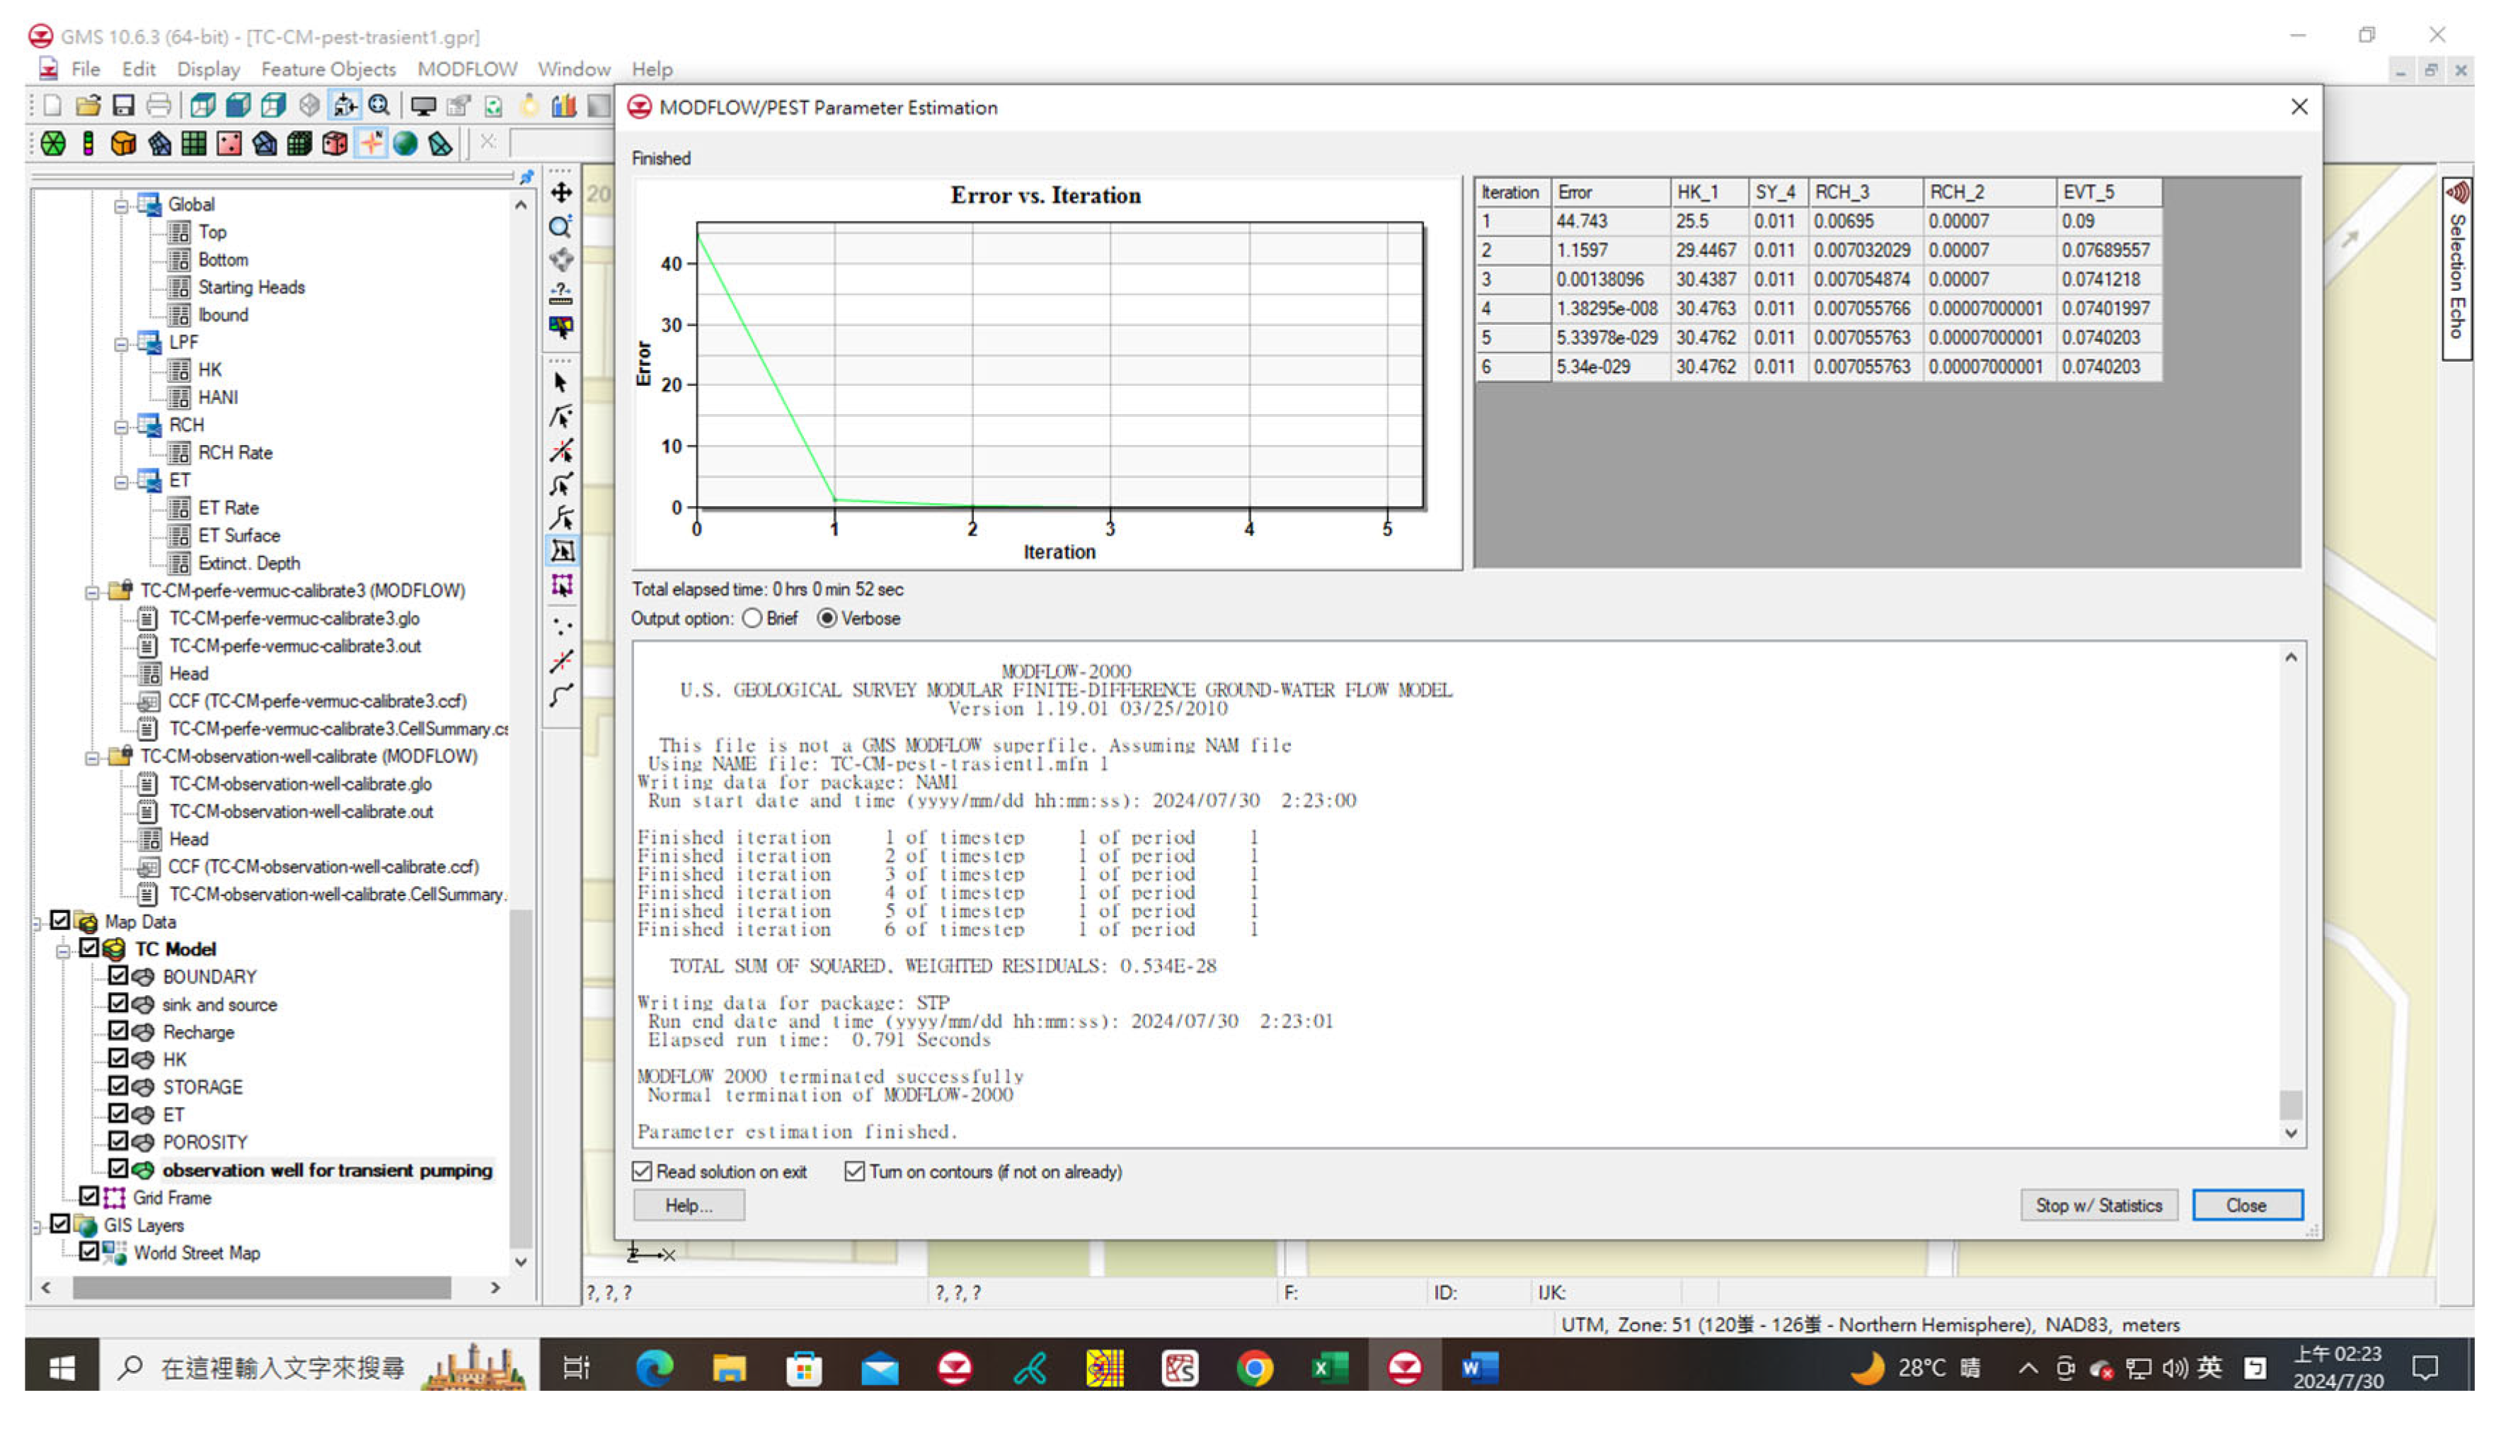
Task: Collapse TC-CM-observation-well-calibrate (MODFLOW) folder
Action: point(91,758)
